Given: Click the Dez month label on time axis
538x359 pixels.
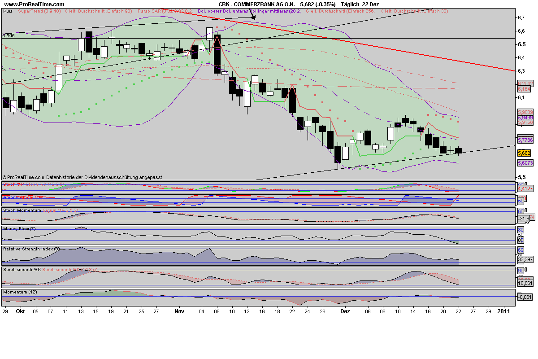Looking at the screenshot, I should coord(345,311).
